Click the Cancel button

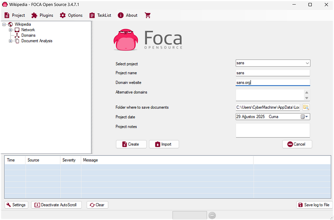[x=297, y=144]
